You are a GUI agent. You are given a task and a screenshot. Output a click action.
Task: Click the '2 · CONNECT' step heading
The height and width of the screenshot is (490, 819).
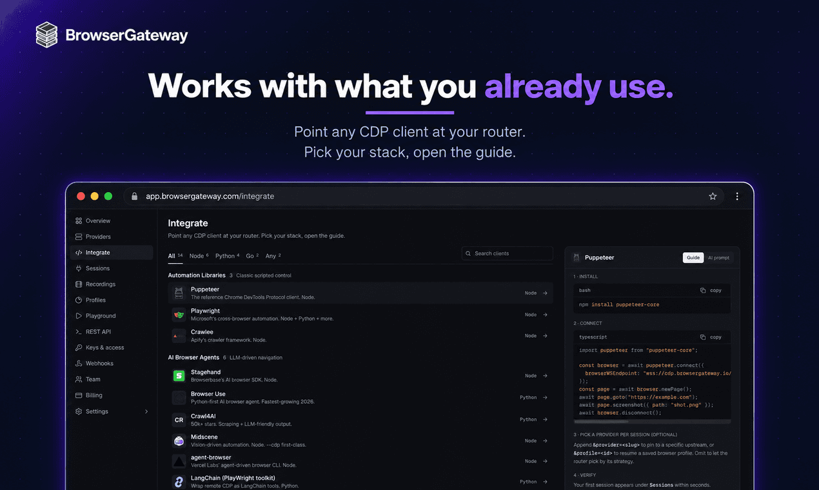[x=588, y=323]
